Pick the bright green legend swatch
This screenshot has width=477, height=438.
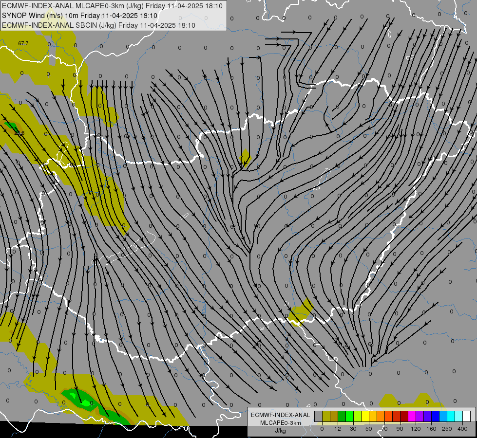pos(350,416)
